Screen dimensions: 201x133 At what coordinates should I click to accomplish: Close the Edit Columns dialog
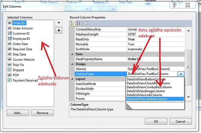pos(188,5)
